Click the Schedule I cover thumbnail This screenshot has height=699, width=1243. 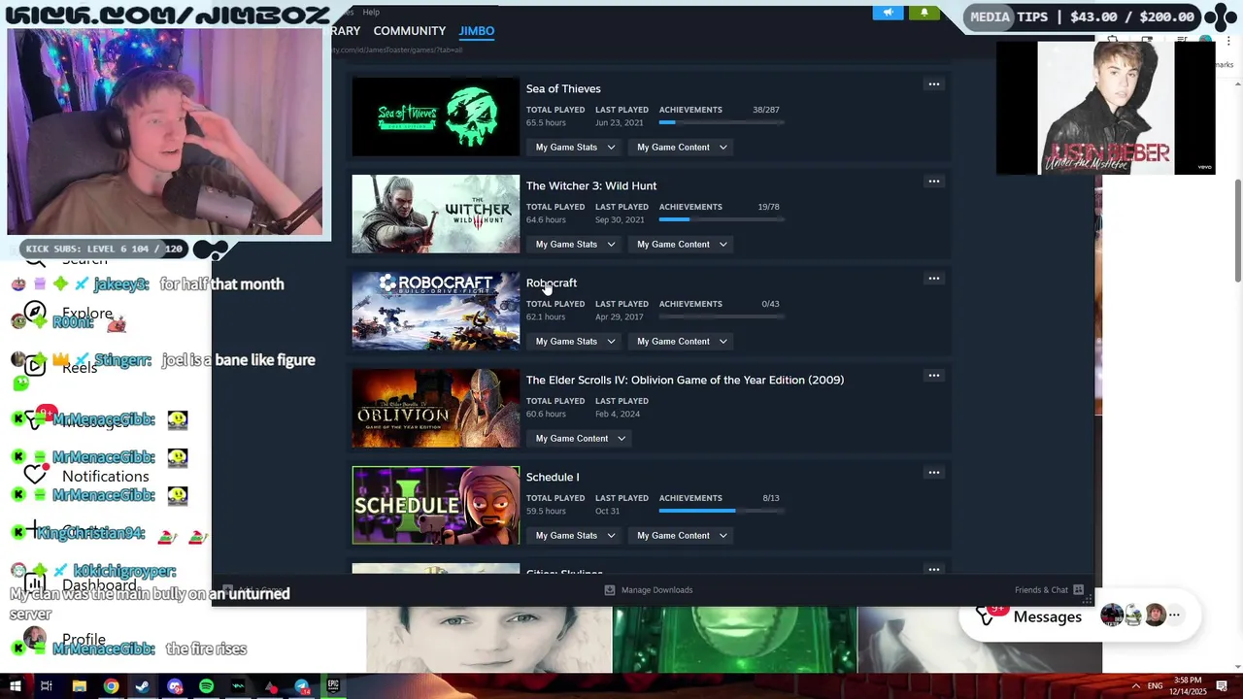tap(436, 505)
